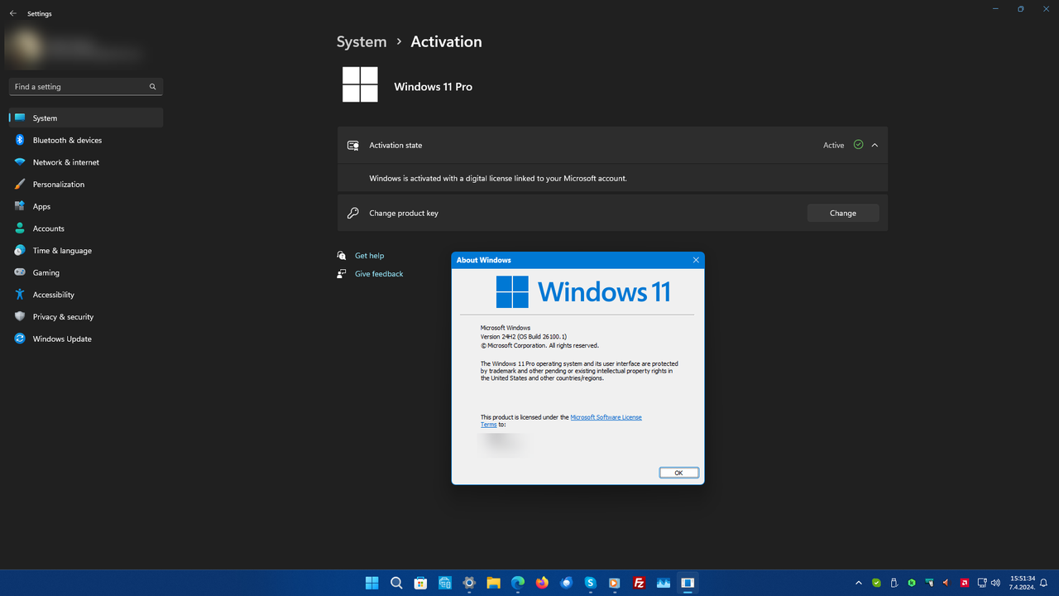Launch Microsoft Store from taskbar
The image size is (1059, 596).
420,583
